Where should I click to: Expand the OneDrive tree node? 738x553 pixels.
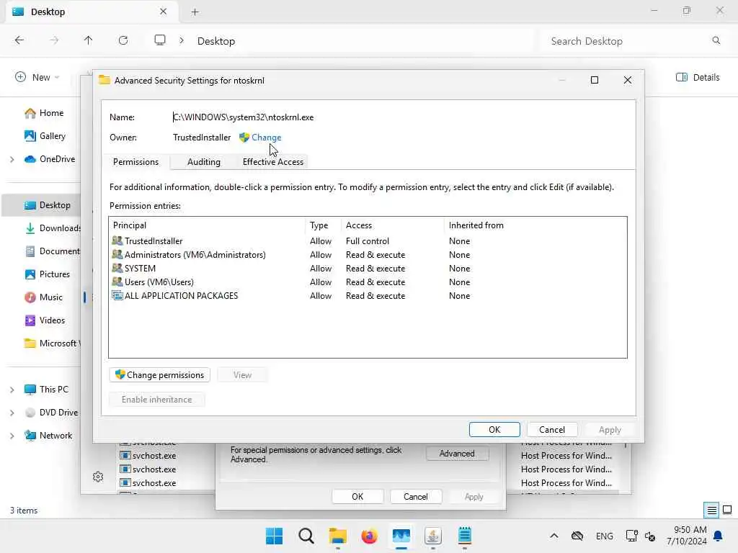click(12, 159)
